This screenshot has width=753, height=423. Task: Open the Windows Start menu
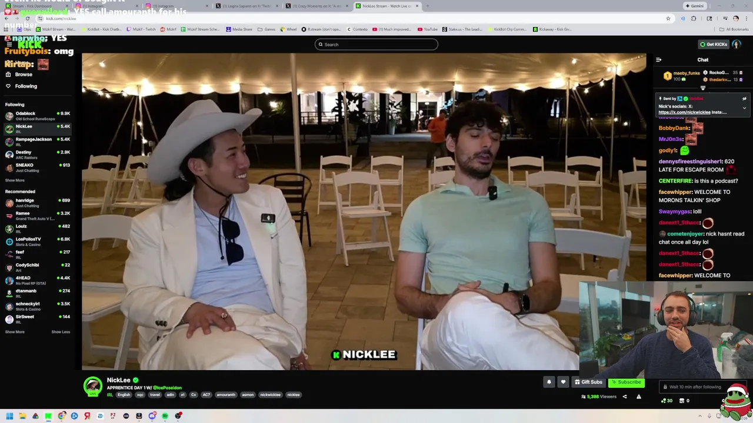(9, 416)
